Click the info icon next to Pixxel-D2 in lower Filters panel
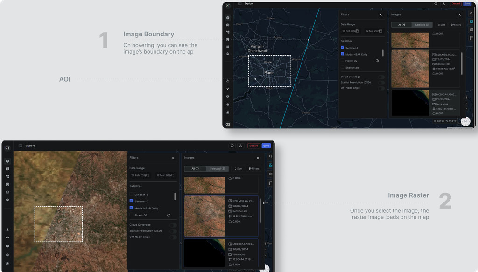 click(169, 216)
